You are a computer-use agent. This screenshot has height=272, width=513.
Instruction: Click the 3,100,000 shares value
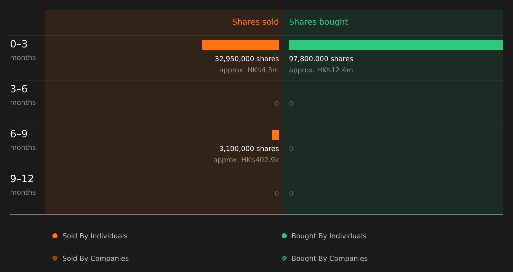249,149
